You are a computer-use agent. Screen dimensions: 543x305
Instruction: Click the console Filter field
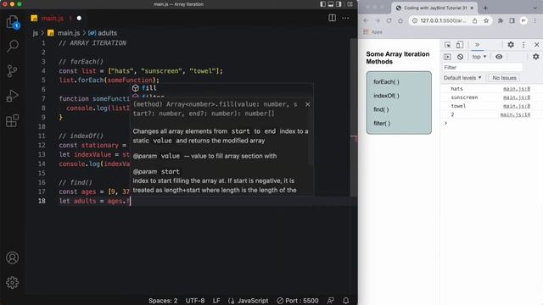coord(483,68)
